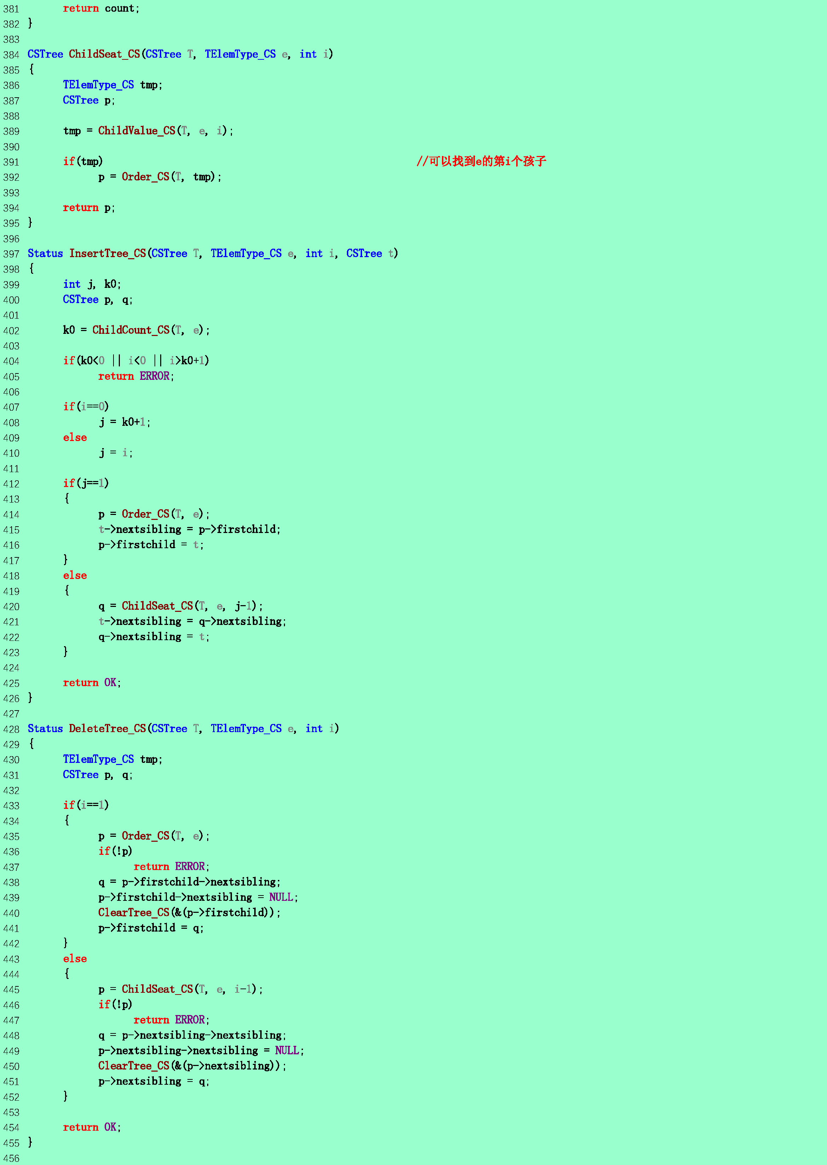Click "q = p->firstchild->nextsibling;" line
This screenshot has width=827, height=1165.
(x=190, y=882)
